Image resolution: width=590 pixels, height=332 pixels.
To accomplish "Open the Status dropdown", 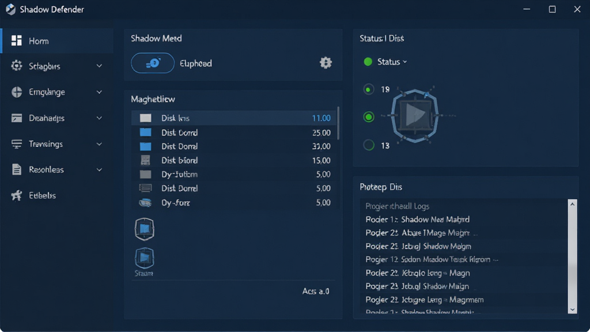I will 392,62.
